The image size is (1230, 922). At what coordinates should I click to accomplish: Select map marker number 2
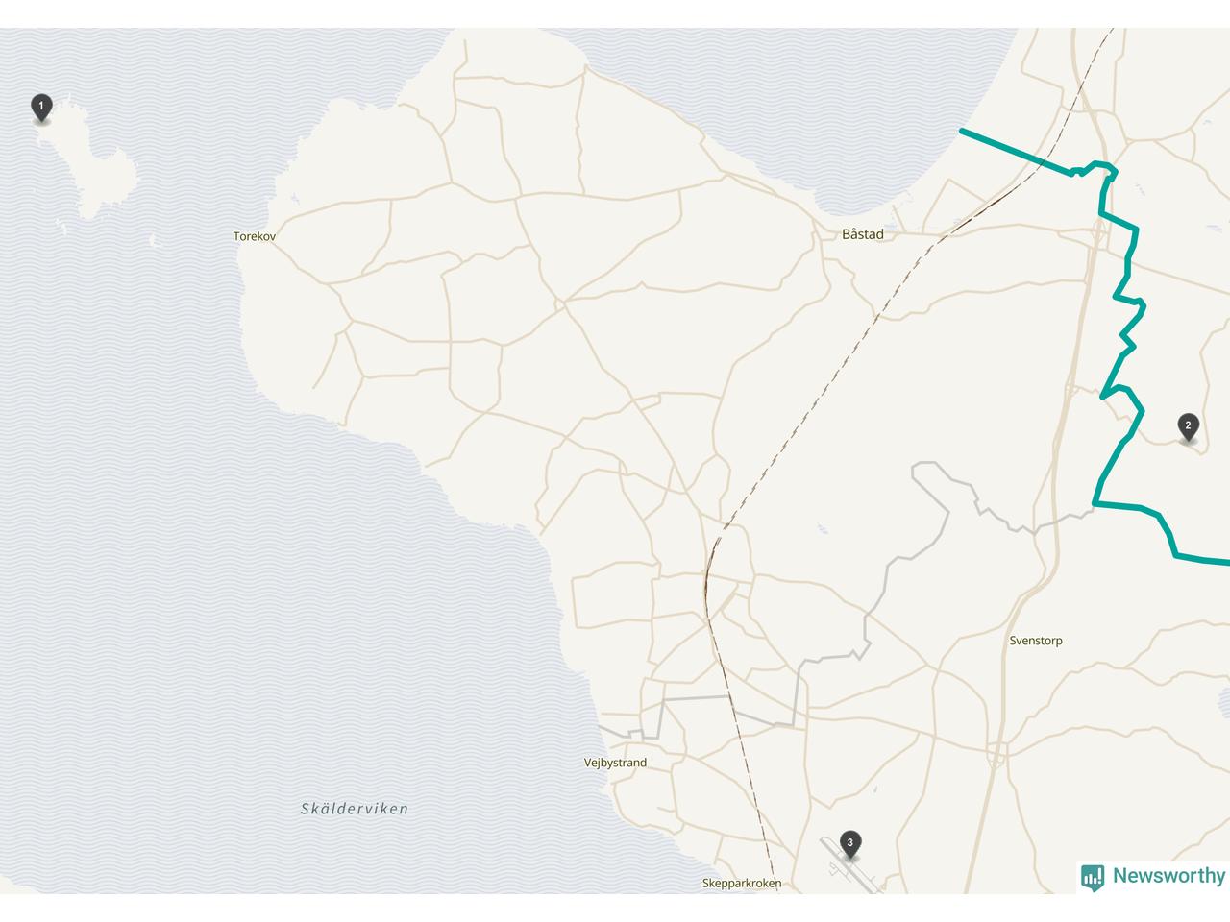tap(1188, 427)
